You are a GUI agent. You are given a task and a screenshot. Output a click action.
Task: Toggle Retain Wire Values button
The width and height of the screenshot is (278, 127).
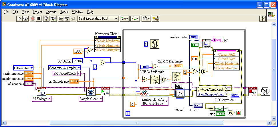pos(53,18)
